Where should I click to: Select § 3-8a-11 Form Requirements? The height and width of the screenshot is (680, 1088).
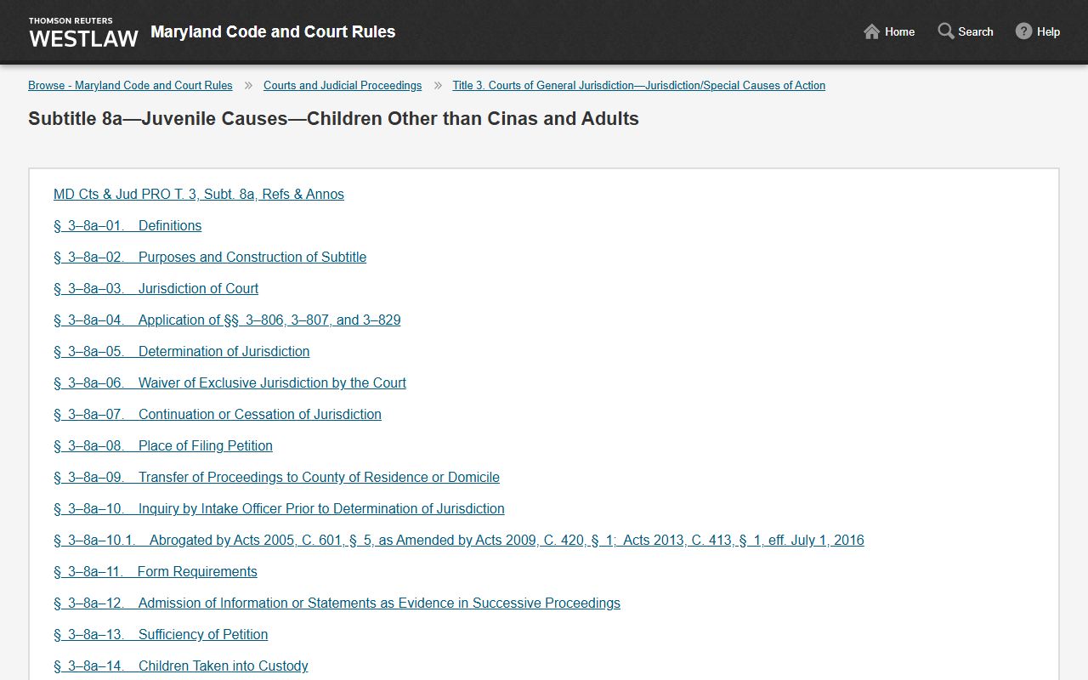(x=156, y=571)
